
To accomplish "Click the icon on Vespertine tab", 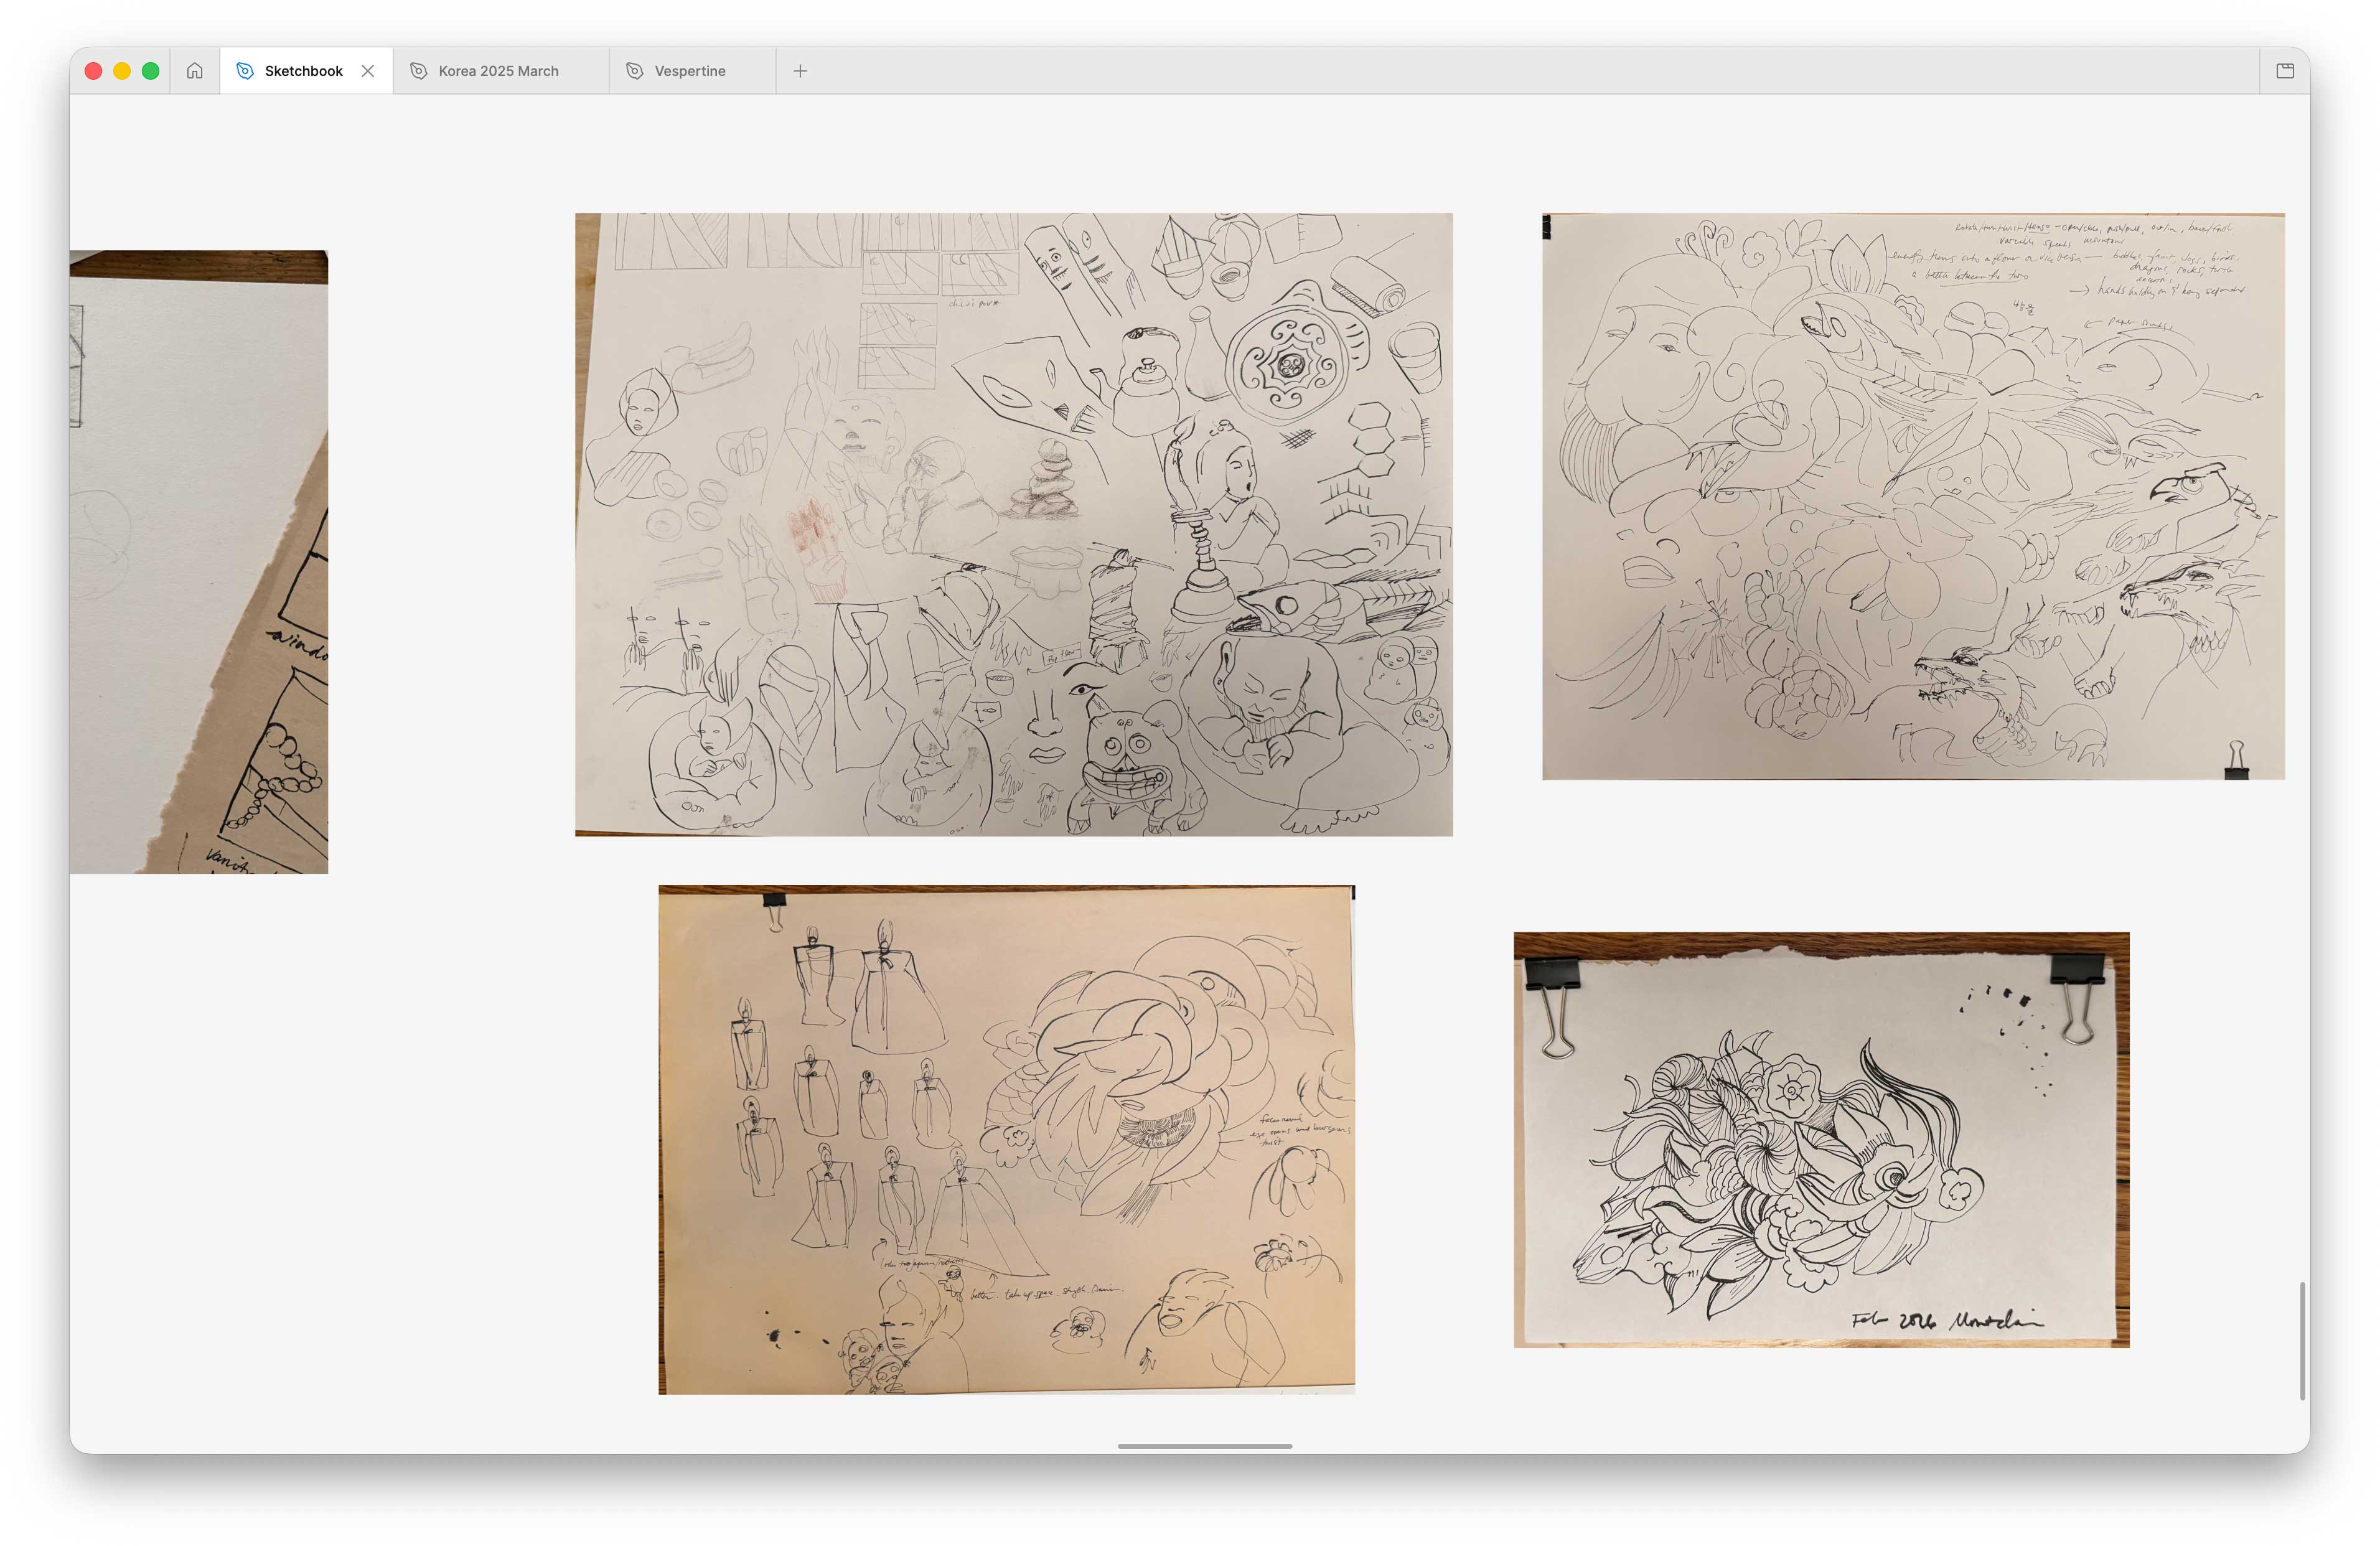I will (x=634, y=71).
